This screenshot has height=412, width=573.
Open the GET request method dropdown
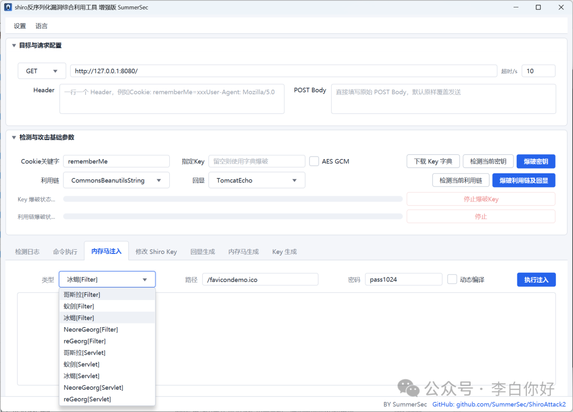tap(42, 71)
